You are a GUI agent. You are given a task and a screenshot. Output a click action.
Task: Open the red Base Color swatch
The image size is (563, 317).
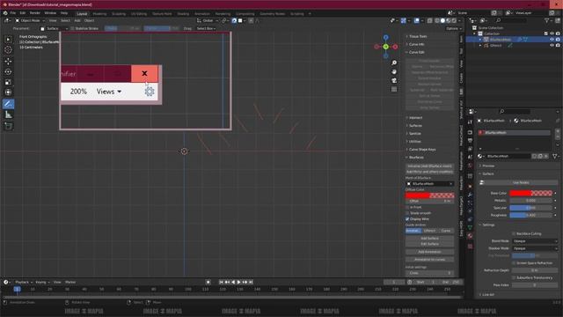(x=531, y=193)
